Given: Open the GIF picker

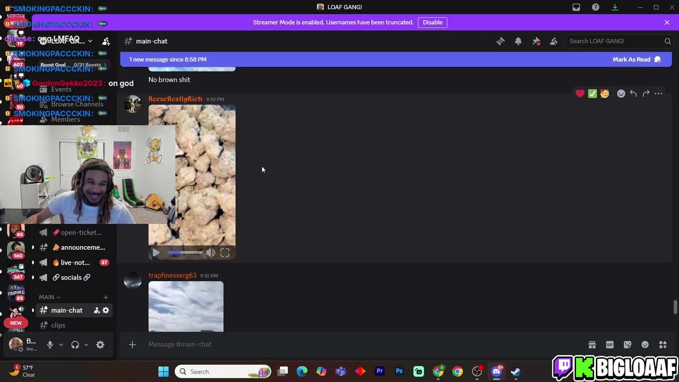Looking at the screenshot, I should coord(610,345).
